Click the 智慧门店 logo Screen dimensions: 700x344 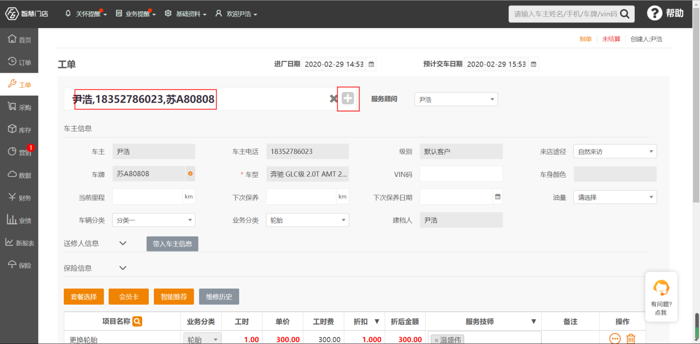click(x=27, y=14)
